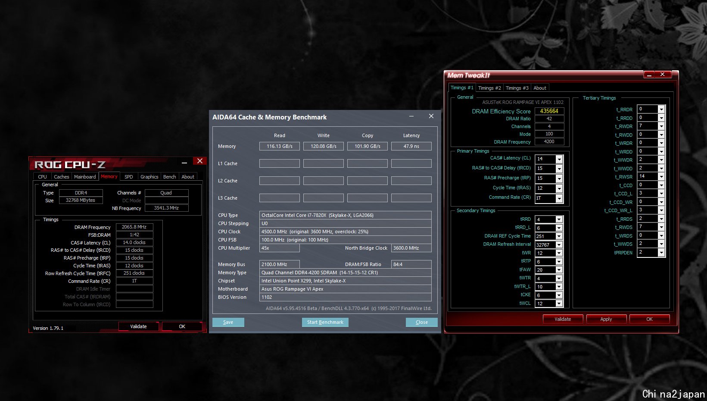Viewport: 707px width, 401px height.
Task: Open CPU tab in ROG CPU-Z
Action: (42, 177)
